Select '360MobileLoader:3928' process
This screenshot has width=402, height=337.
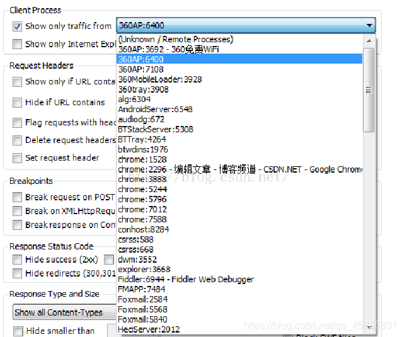pyautogui.click(x=239, y=79)
